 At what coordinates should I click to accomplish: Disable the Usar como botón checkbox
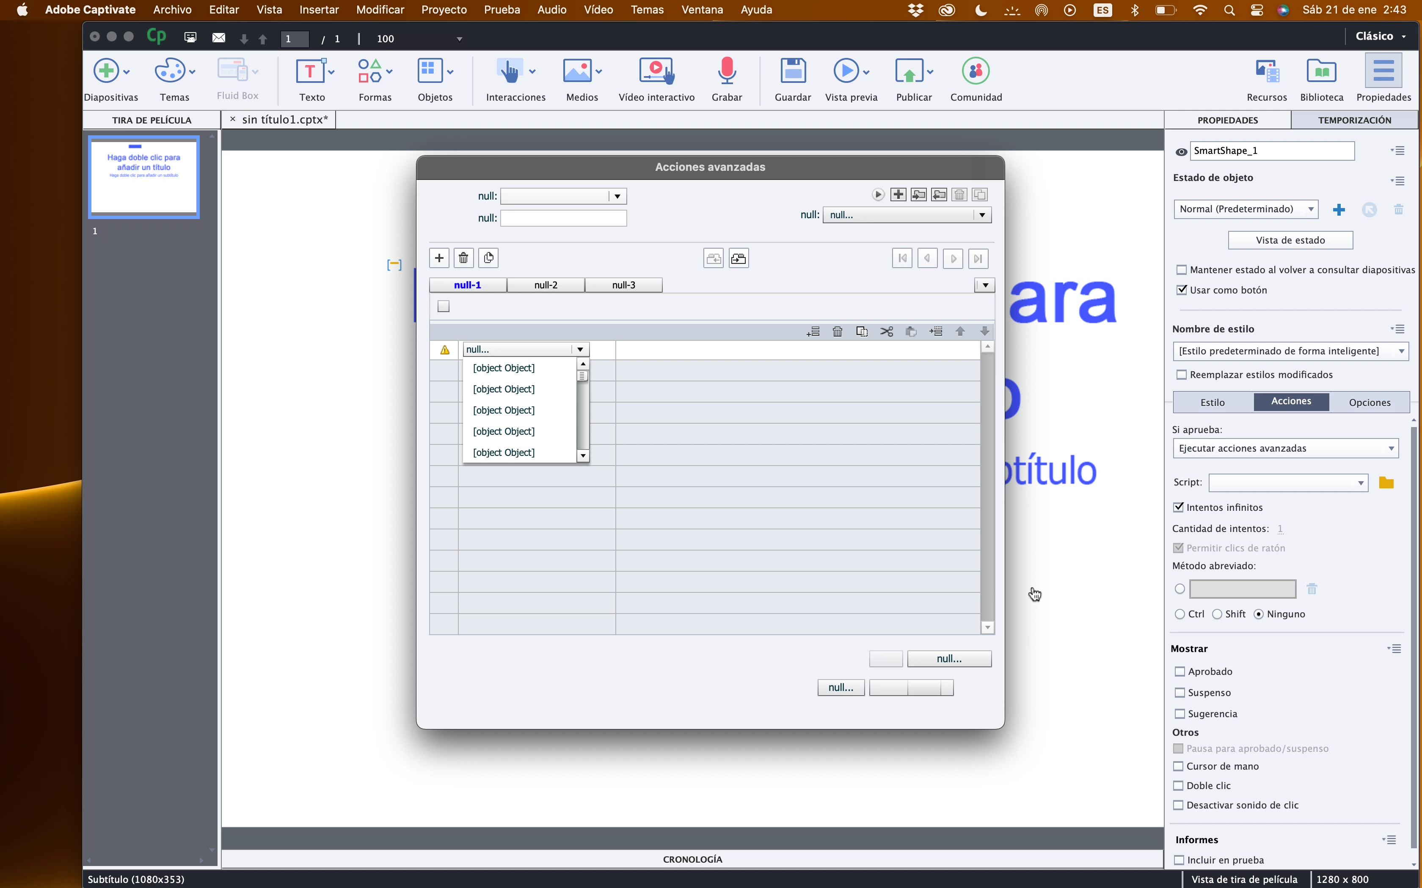coord(1182,290)
